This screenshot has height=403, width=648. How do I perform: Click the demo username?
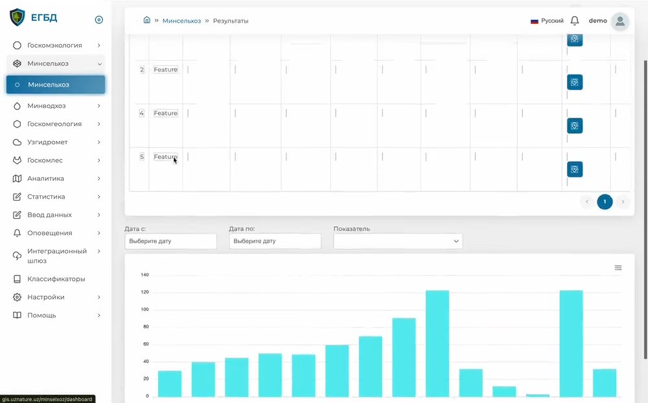(x=597, y=21)
